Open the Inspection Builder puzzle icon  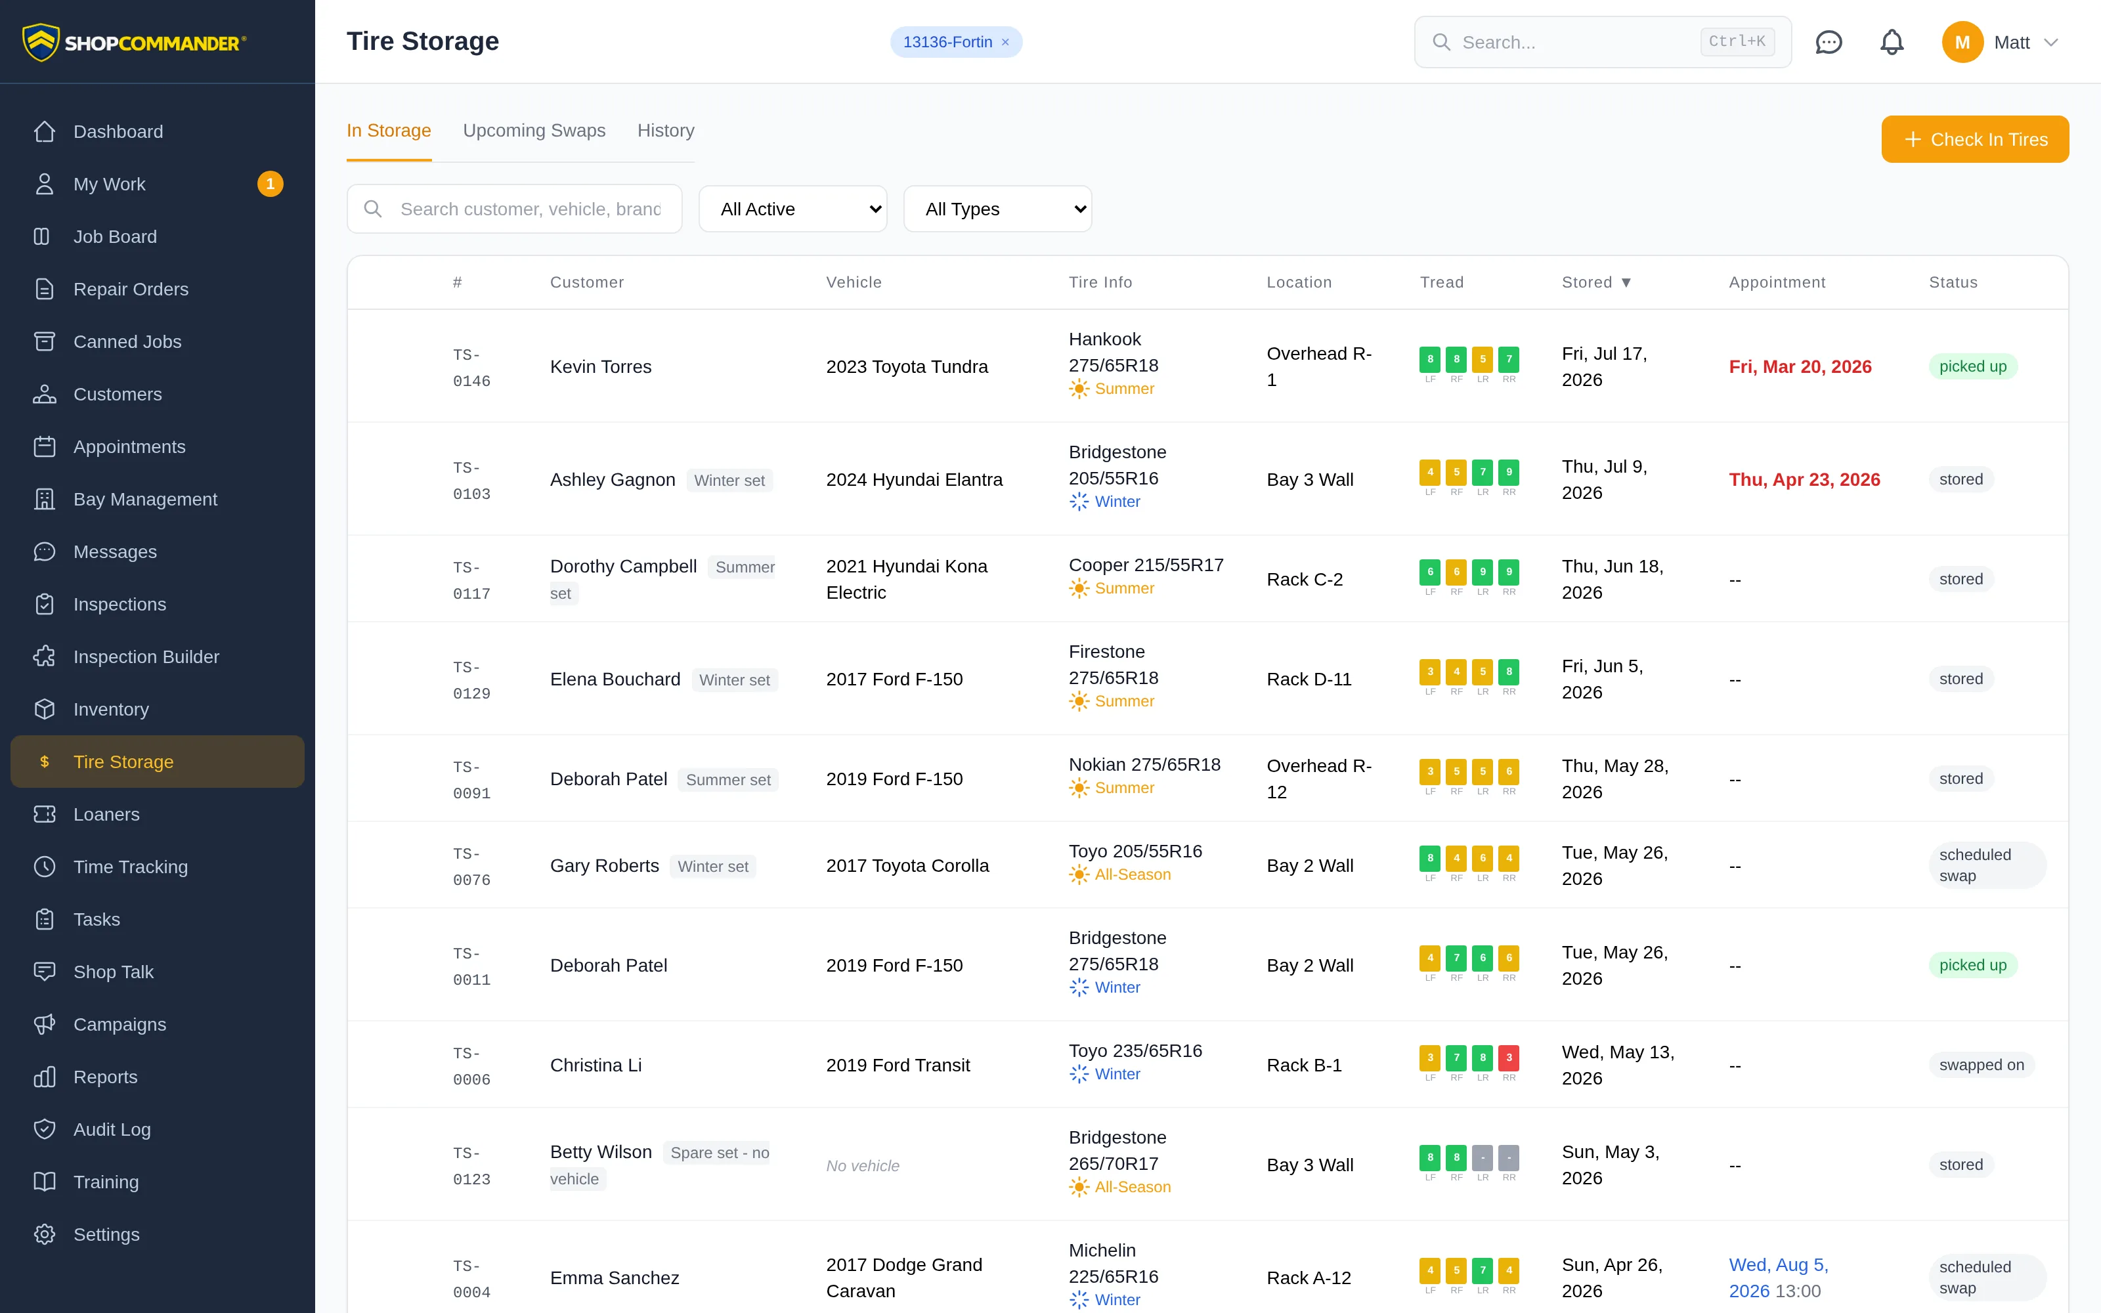tap(44, 656)
